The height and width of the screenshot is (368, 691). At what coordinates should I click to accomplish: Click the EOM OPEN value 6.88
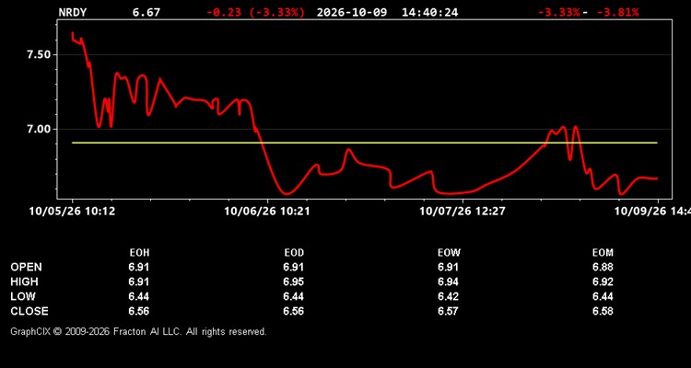pos(603,267)
